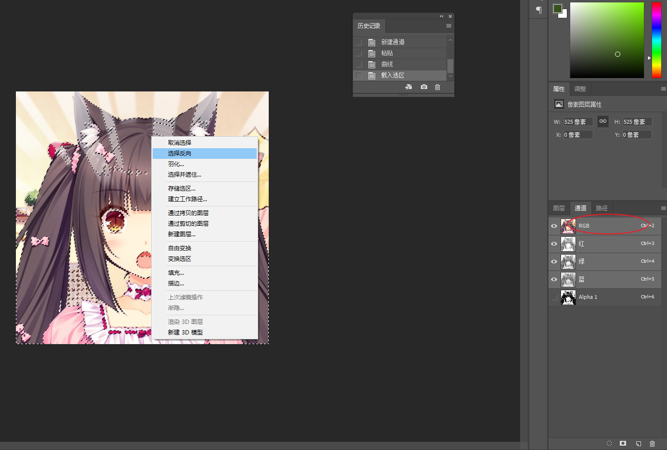Open the Properties panel options menu
The image size is (667, 450).
pos(663,89)
